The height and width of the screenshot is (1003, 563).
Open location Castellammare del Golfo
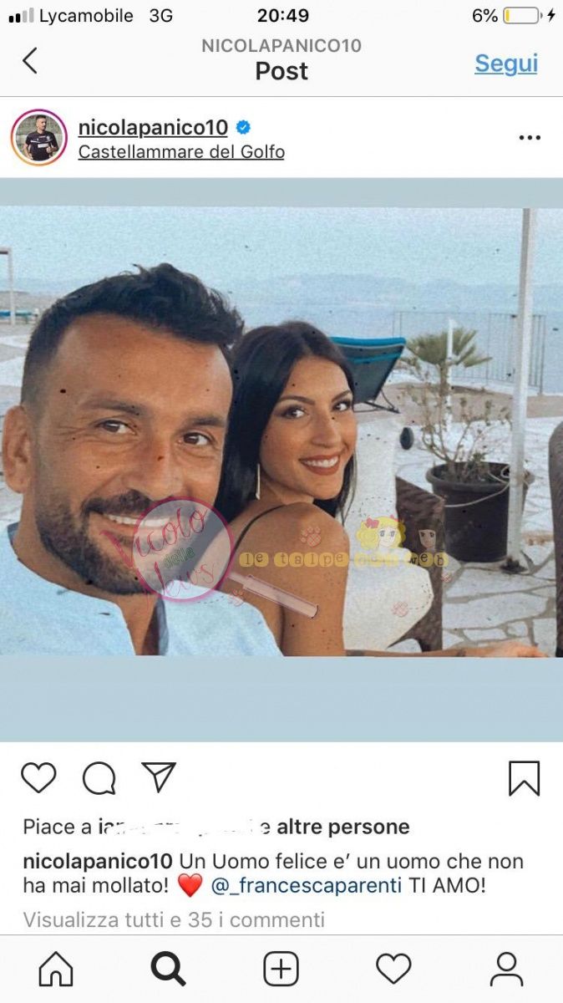tap(181, 152)
